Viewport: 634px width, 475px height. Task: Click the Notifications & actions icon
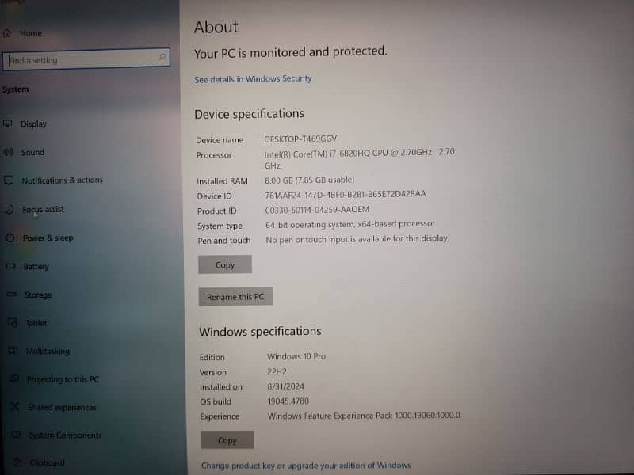9,180
